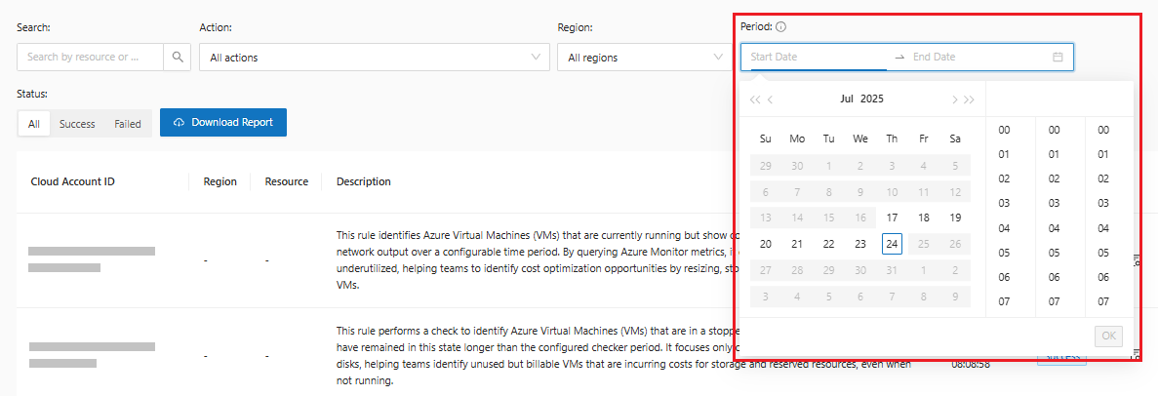
Task: Pick July 17 in the calendar
Action: (x=892, y=218)
